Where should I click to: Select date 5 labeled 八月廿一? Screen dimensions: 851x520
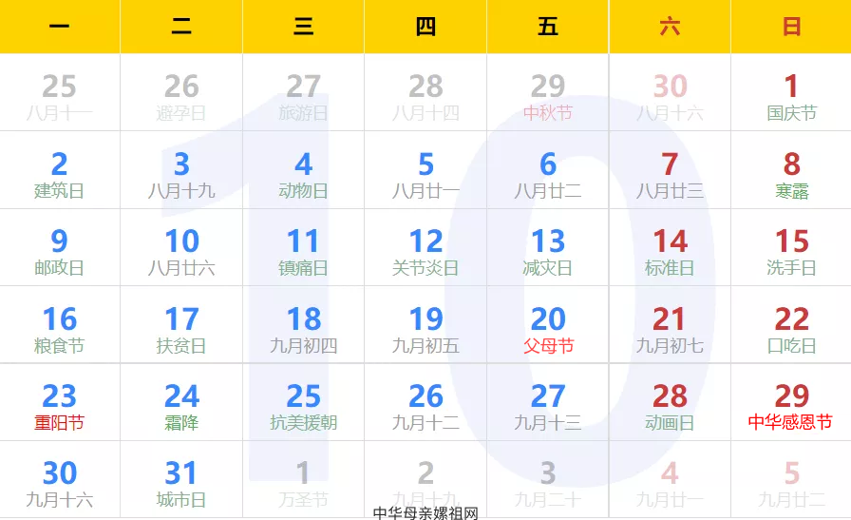pos(425,170)
